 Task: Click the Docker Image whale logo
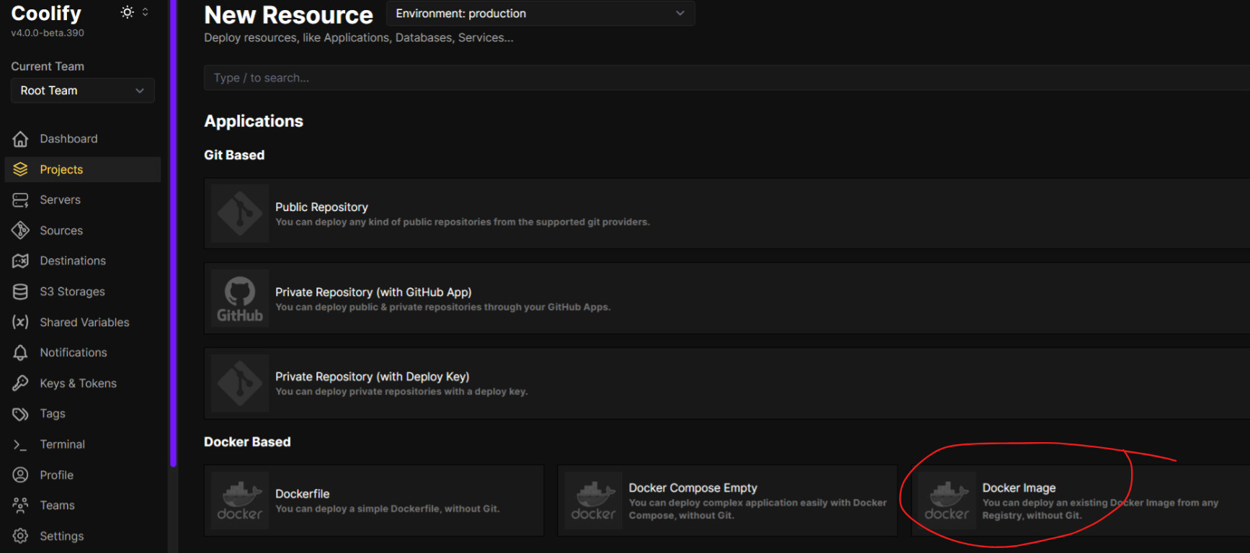tap(947, 500)
